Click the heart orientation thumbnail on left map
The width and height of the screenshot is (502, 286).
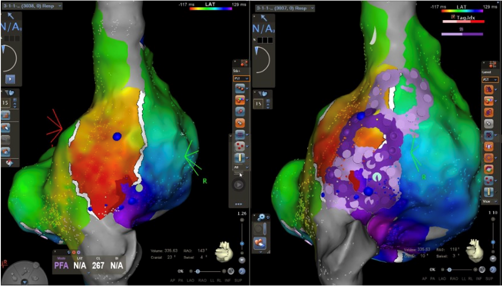tap(224, 251)
